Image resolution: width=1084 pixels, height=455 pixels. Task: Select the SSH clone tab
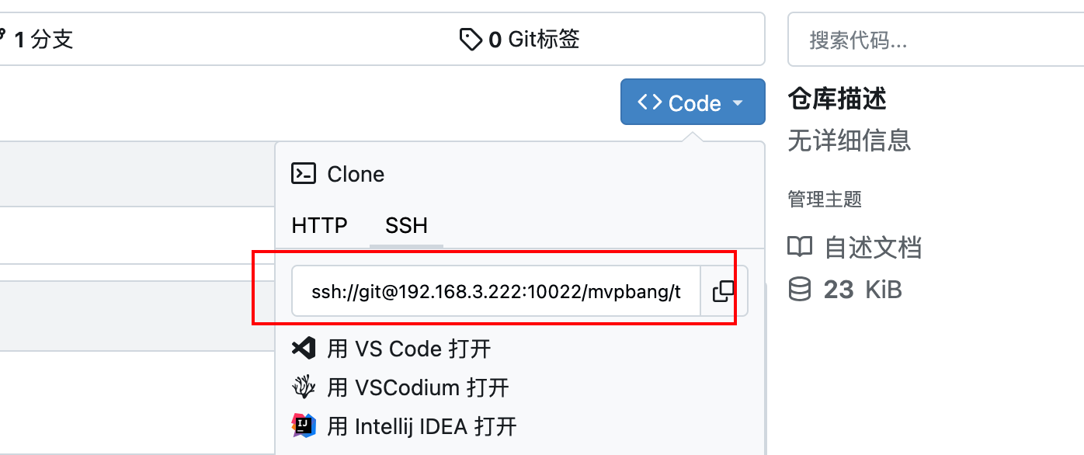click(406, 225)
